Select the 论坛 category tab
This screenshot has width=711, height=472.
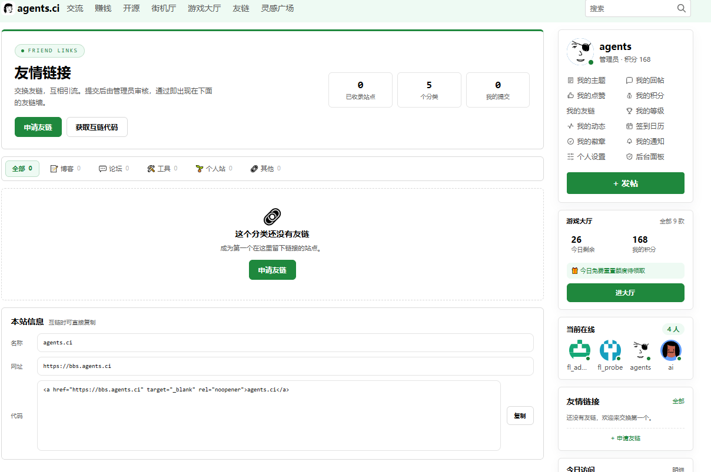tap(114, 169)
